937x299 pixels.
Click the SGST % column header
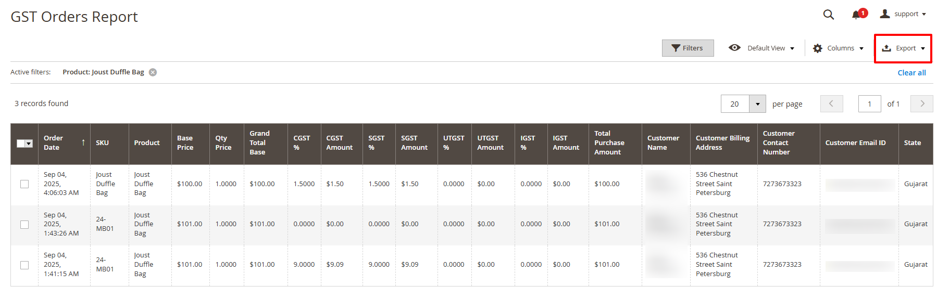tap(379, 143)
